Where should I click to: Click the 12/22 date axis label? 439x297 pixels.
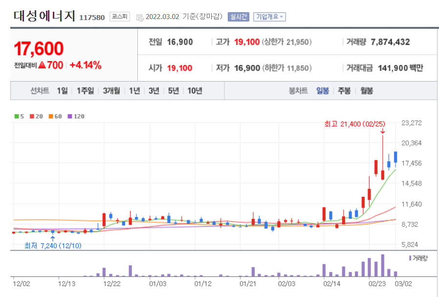tap(112, 284)
